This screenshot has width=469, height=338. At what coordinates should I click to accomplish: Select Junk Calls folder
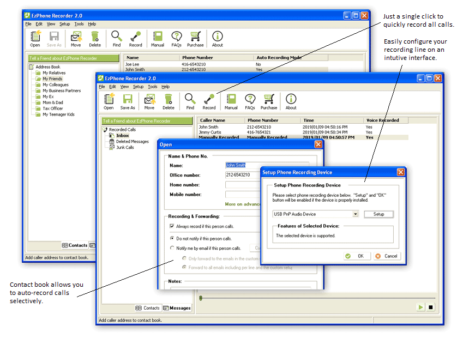pos(125,147)
